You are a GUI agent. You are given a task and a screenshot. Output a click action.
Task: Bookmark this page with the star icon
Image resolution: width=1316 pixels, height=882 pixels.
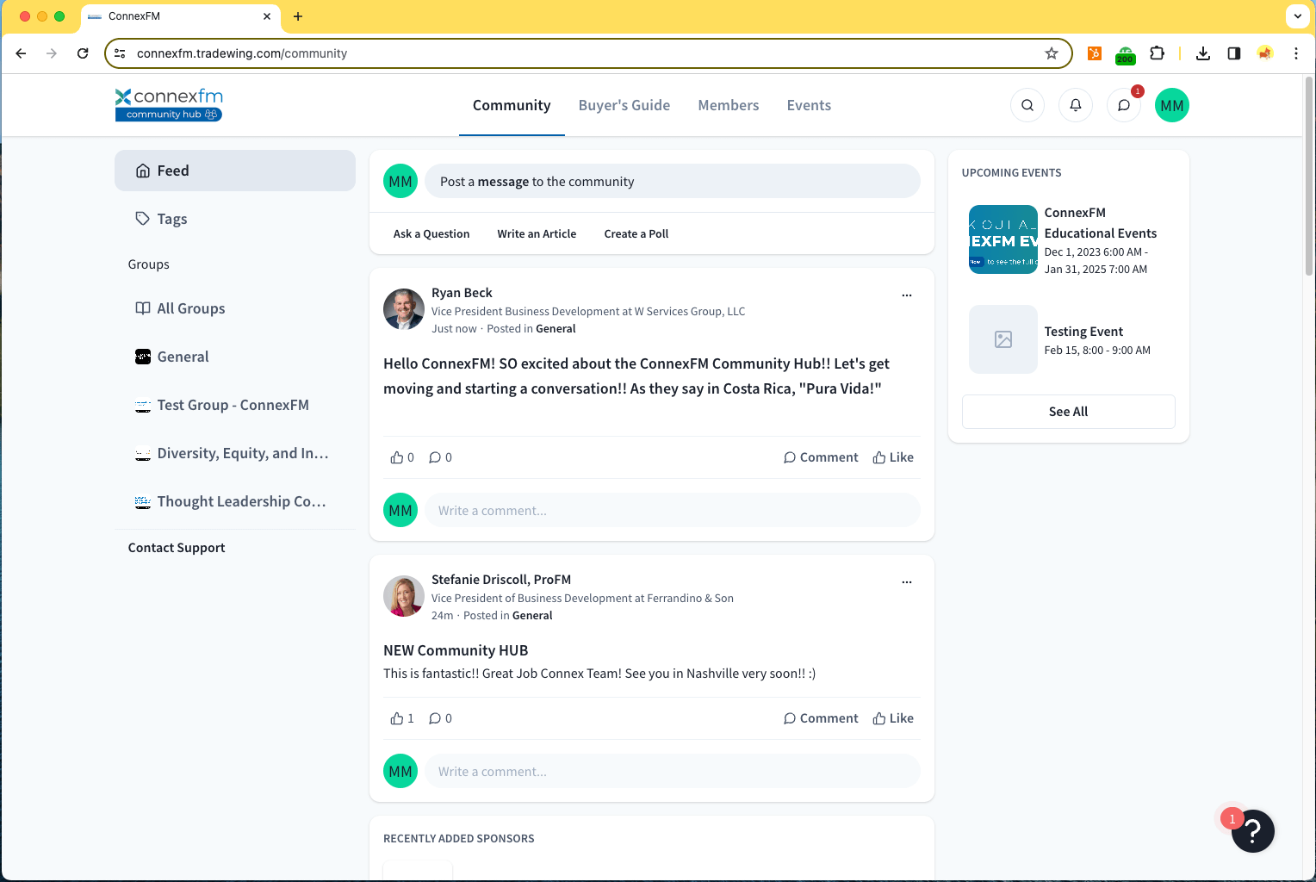tap(1052, 53)
